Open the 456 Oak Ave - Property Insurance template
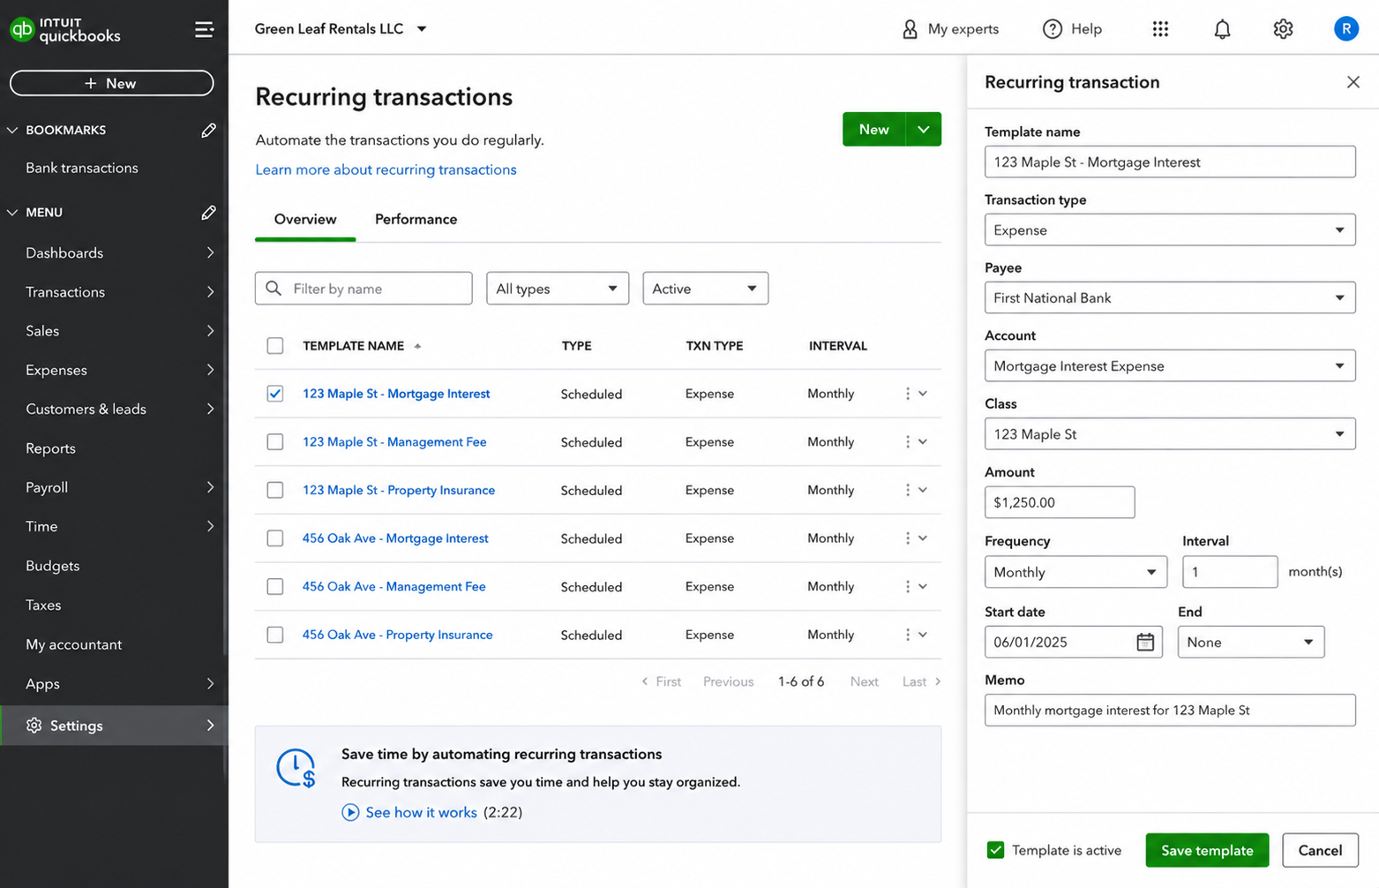Screen dimensions: 1379x888 397,635
